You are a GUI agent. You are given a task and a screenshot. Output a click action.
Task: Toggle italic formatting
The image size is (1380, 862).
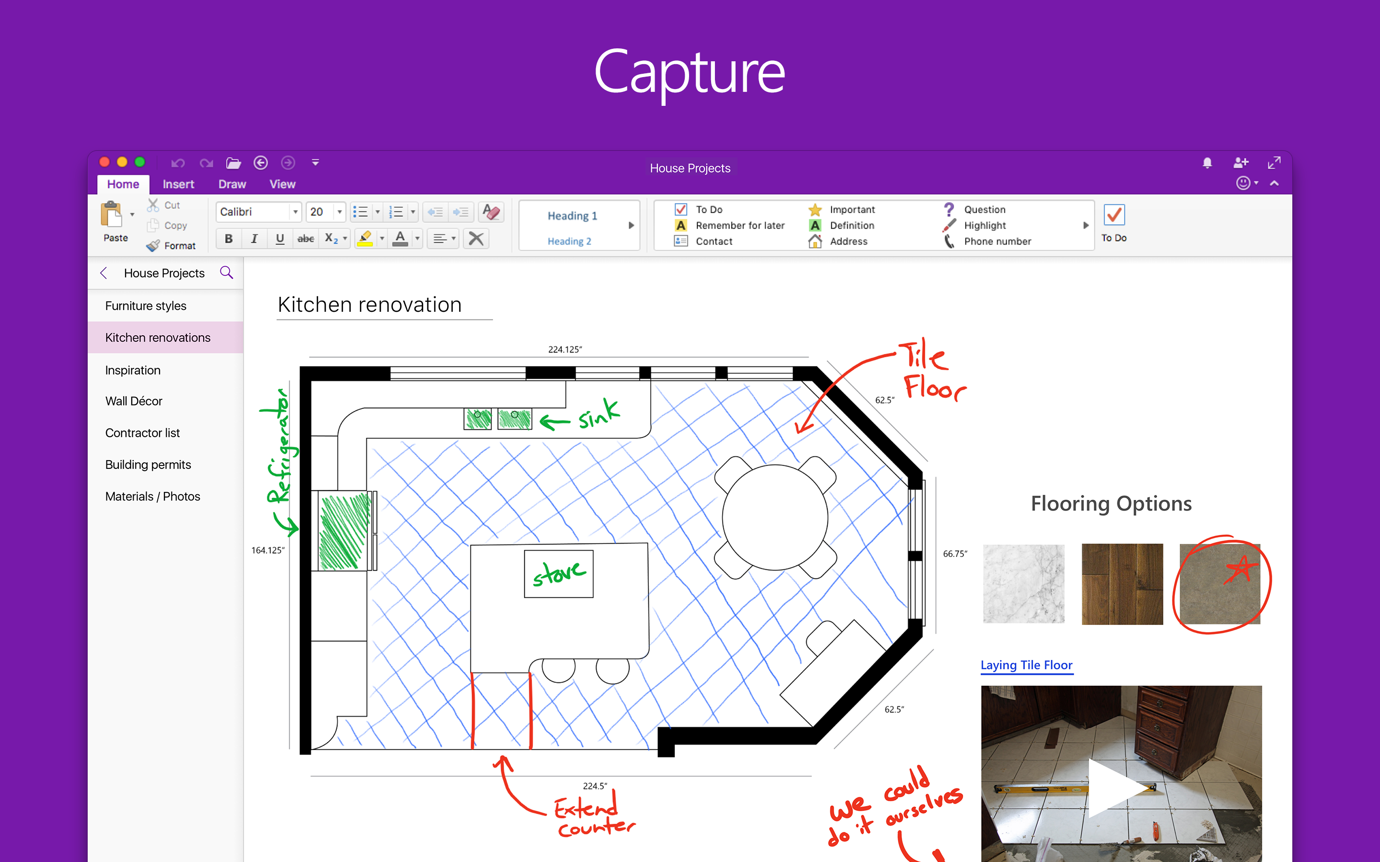pos(254,238)
